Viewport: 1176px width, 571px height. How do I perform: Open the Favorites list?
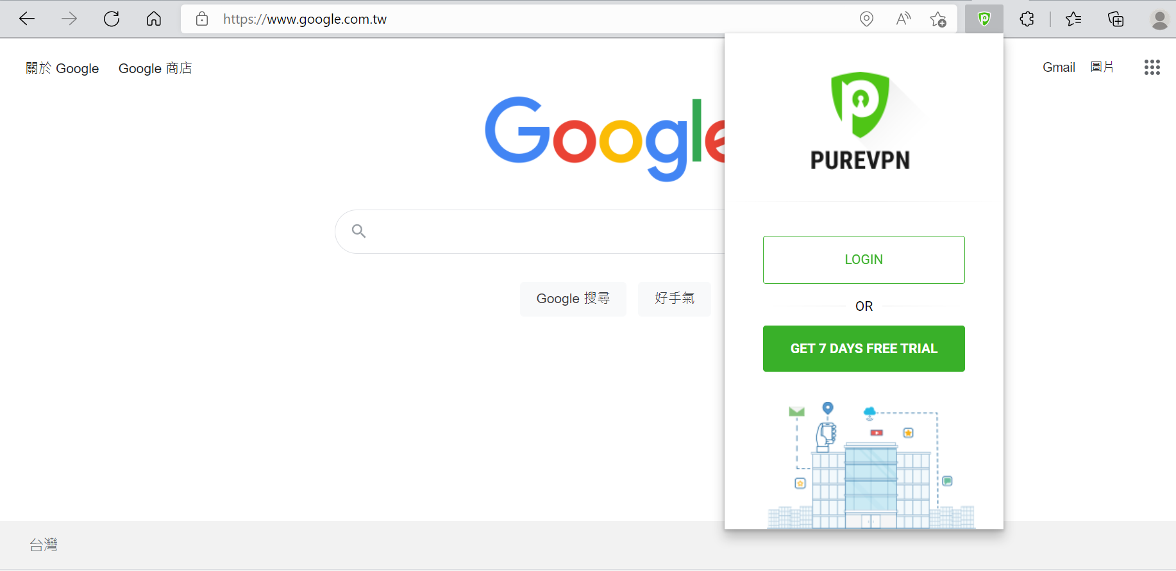[1073, 19]
